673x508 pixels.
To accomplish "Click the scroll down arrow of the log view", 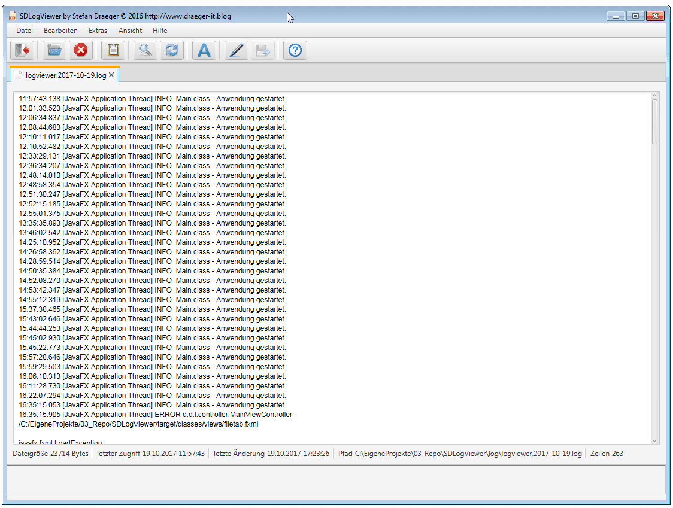I will click(x=654, y=440).
